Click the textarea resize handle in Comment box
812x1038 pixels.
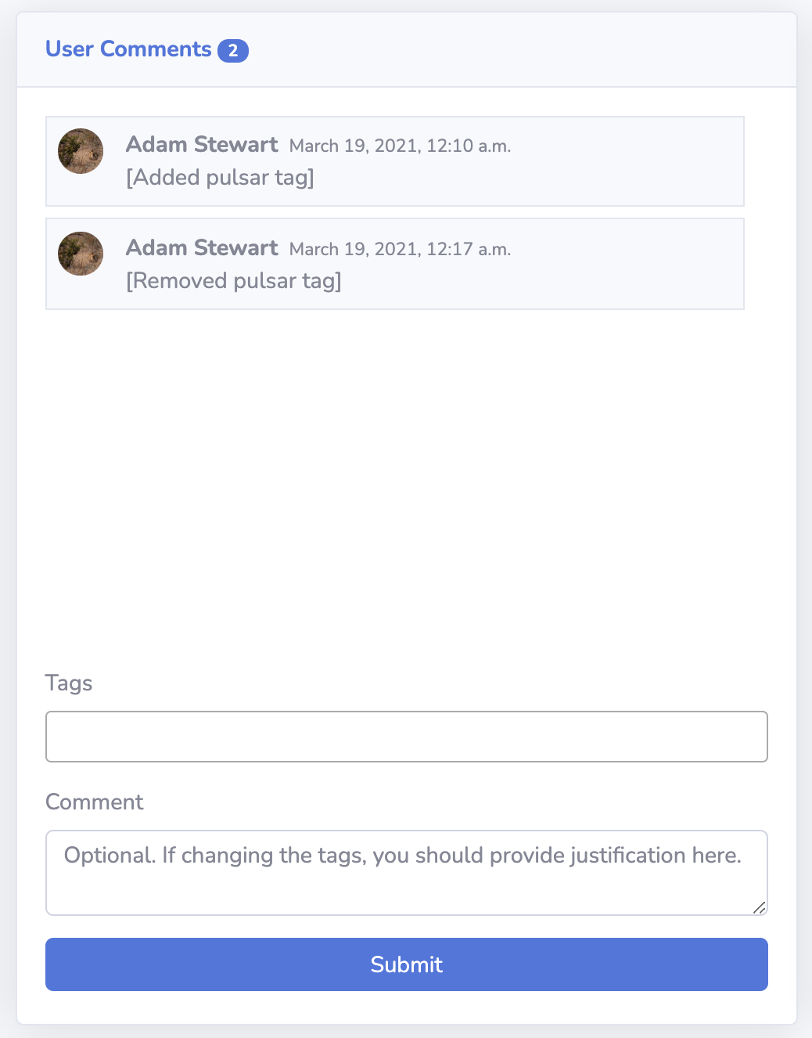coord(759,907)
